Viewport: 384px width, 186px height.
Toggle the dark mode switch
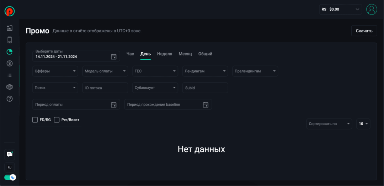click(x=10, y=177)
